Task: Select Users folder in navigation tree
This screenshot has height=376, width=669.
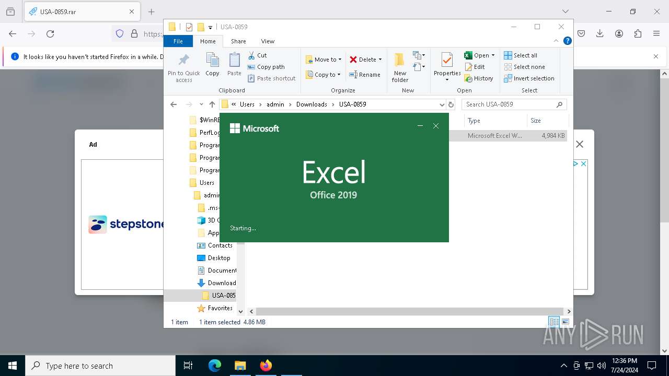Action: pyautogui.click(x=207, y=183)
